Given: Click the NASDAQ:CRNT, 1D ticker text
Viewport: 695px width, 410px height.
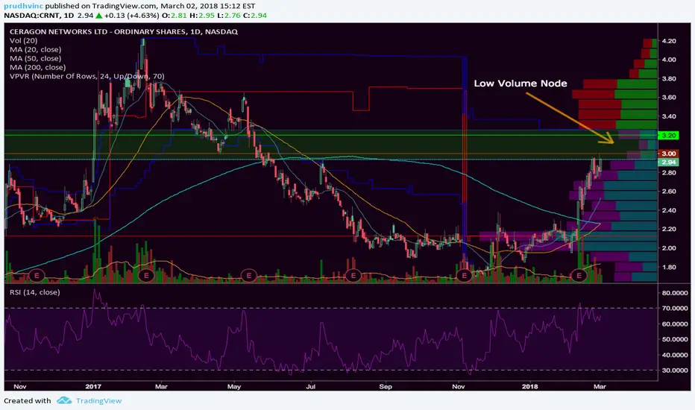Looking at the screenshot, I should (x=39, y=16).
